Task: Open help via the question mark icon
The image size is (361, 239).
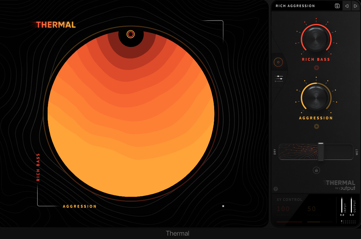Action: [x=276, y=189]
